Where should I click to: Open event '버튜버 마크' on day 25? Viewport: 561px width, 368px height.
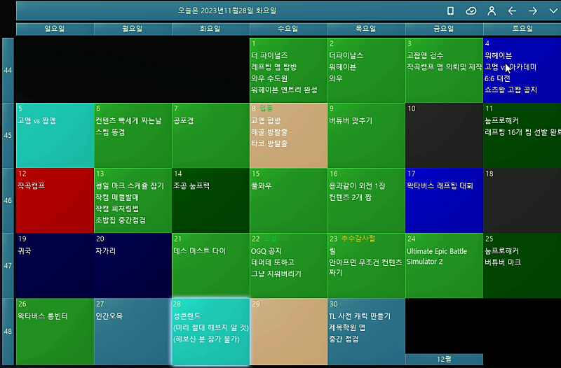click(503, 262)
